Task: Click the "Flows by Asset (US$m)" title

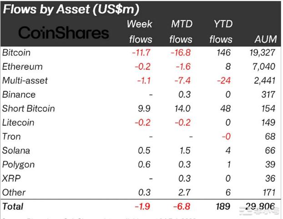Action: 77,9
